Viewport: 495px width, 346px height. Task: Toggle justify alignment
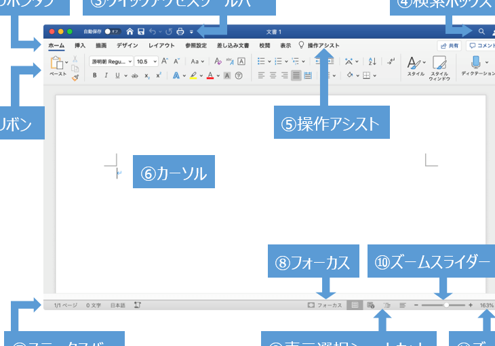(x=296, y=76)
